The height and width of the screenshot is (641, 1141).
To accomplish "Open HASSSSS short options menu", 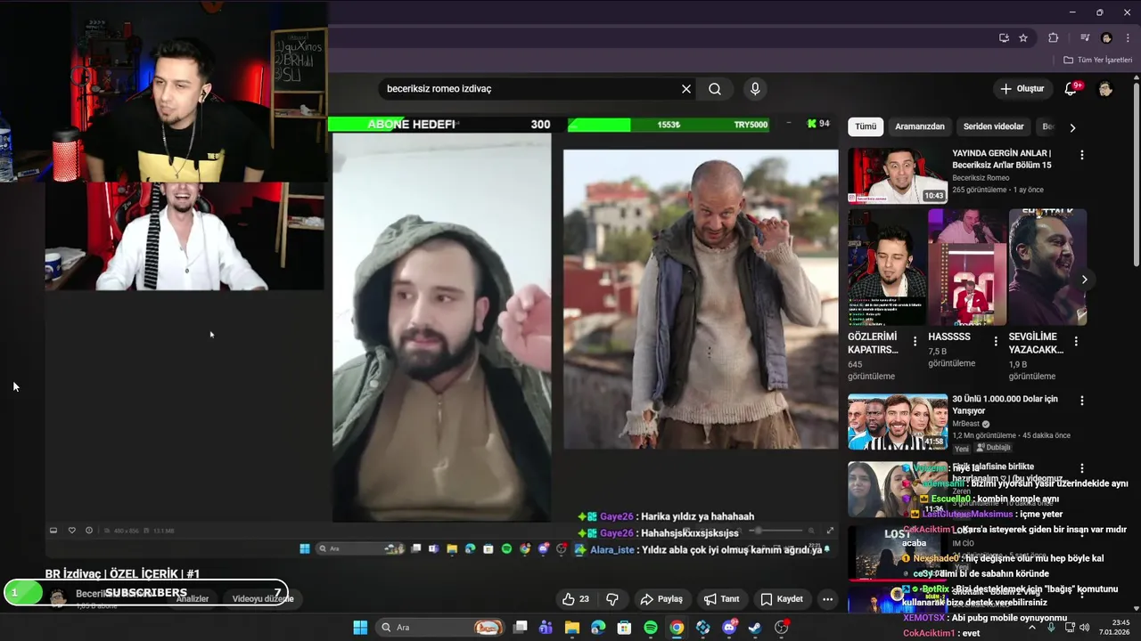I will 996,342.
